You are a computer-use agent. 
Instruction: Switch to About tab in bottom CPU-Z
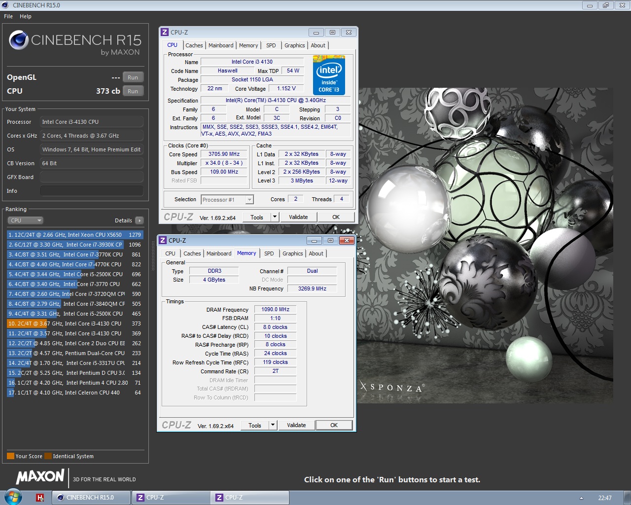tap(316, 253)
